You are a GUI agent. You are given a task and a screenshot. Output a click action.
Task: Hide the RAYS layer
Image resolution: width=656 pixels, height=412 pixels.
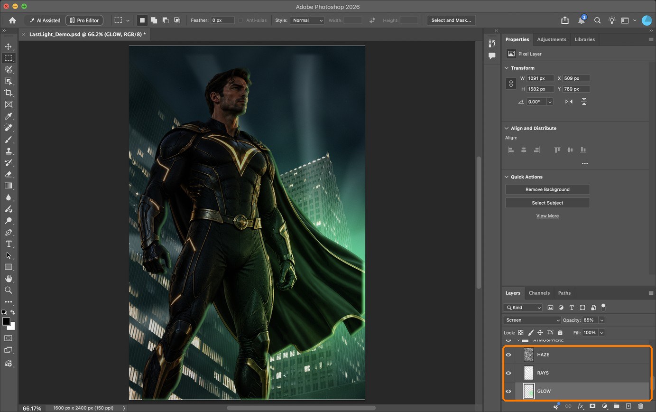508,373
